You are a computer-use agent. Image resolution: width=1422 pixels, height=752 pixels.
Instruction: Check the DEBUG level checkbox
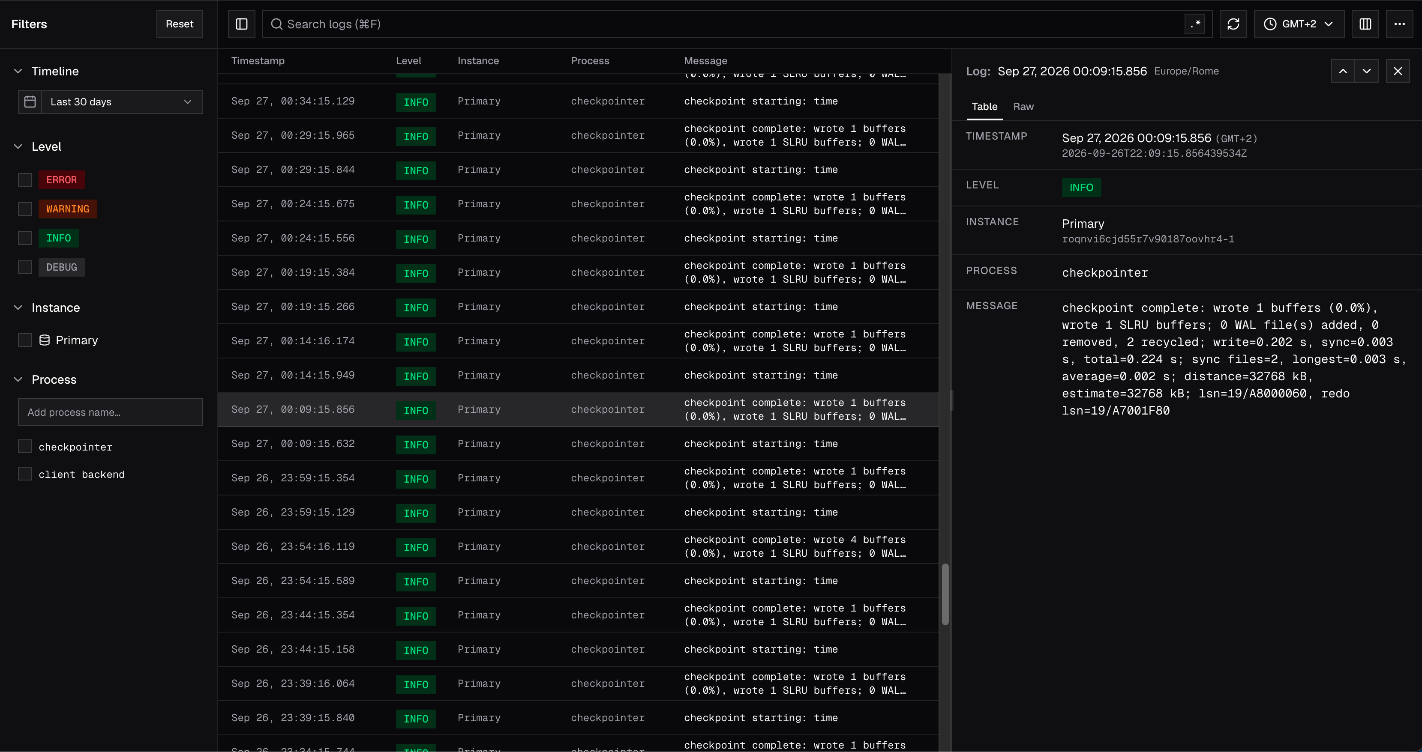25,267
